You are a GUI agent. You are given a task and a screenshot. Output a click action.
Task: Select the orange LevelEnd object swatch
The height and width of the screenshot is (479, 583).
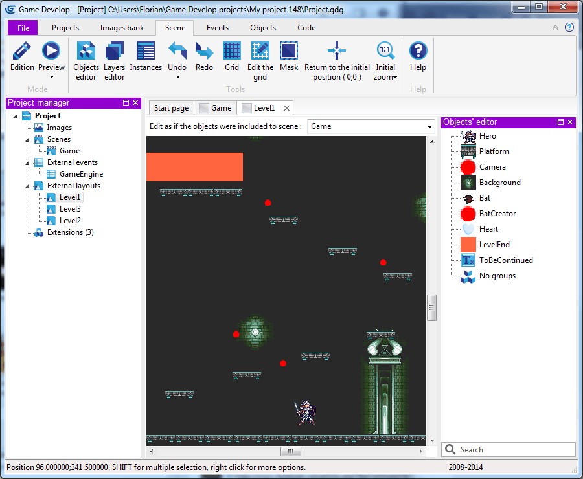(x=468, y=245)
